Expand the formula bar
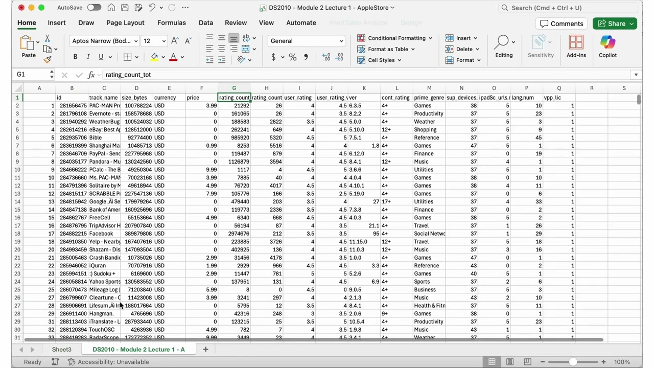 (x=636, y=75)
